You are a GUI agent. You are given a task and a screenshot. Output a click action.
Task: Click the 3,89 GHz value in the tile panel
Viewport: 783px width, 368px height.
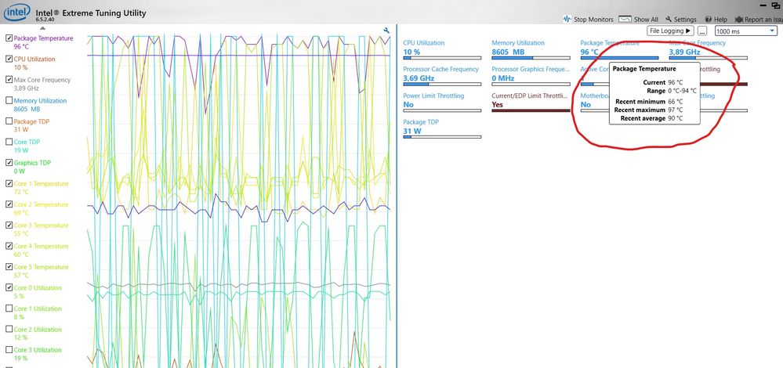[x=684, y=52]
